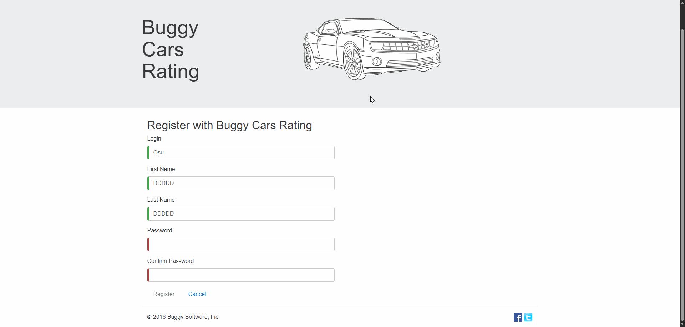This screenshot has height=327, width=685.
Task: Click the Confirm Password label
Action: click(170, 261)
